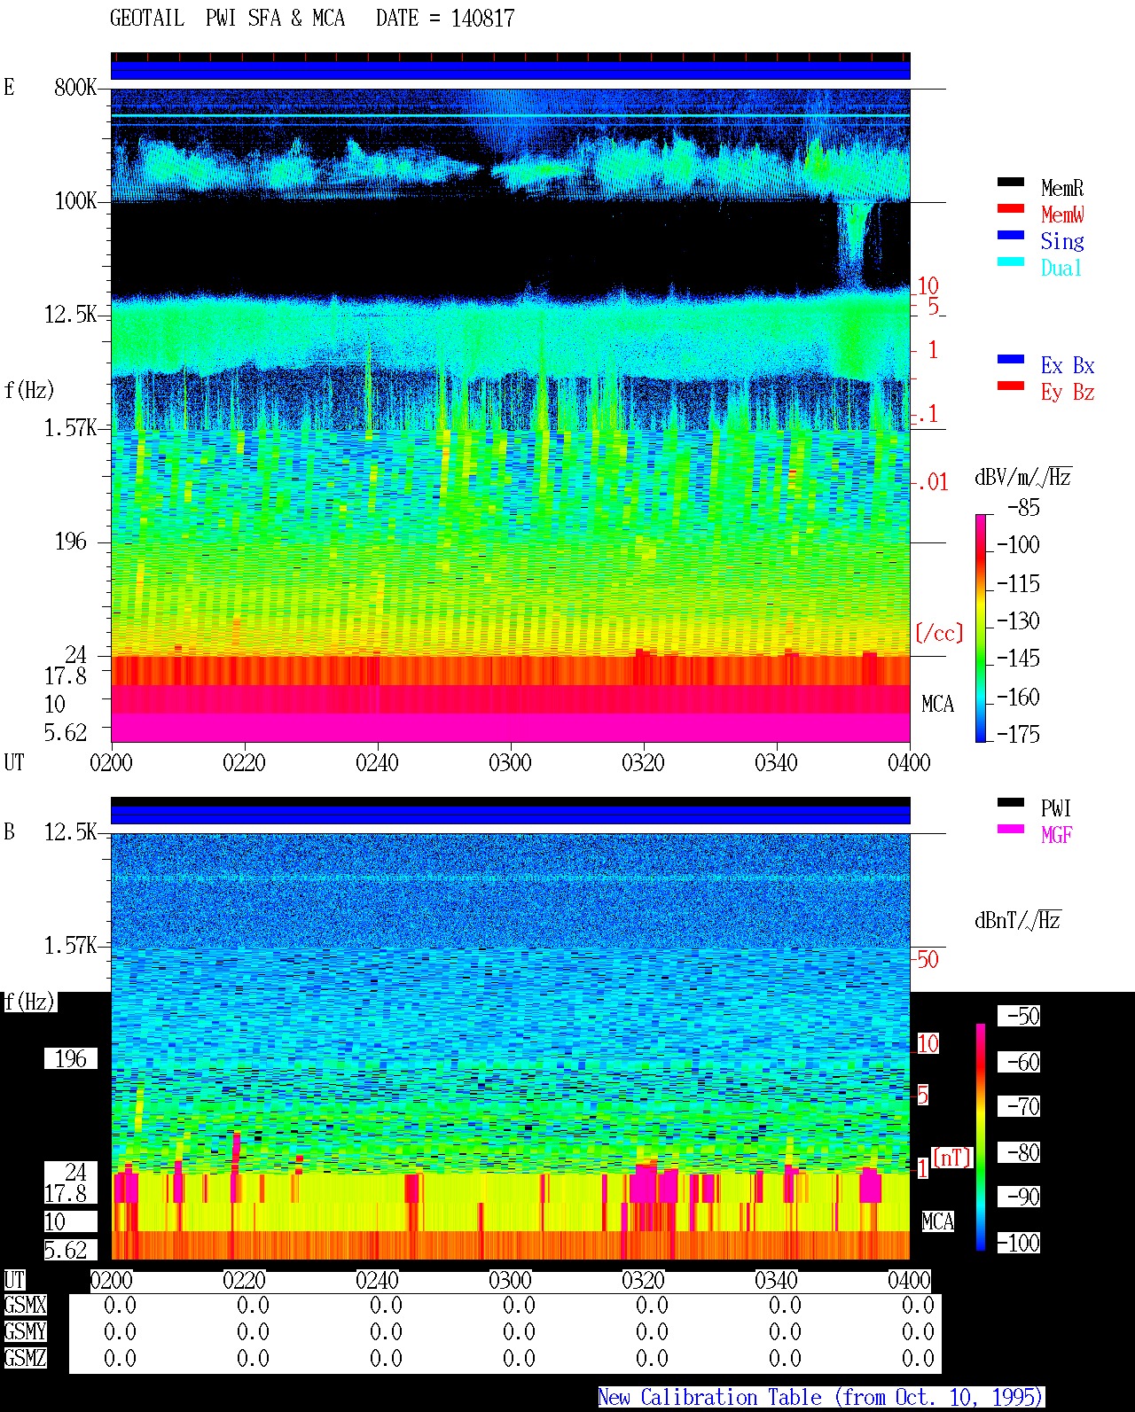The height and width of the screenshot is (1412, 1135).
Task: Click the blue mode status bar above E panel
Action: 510,70
